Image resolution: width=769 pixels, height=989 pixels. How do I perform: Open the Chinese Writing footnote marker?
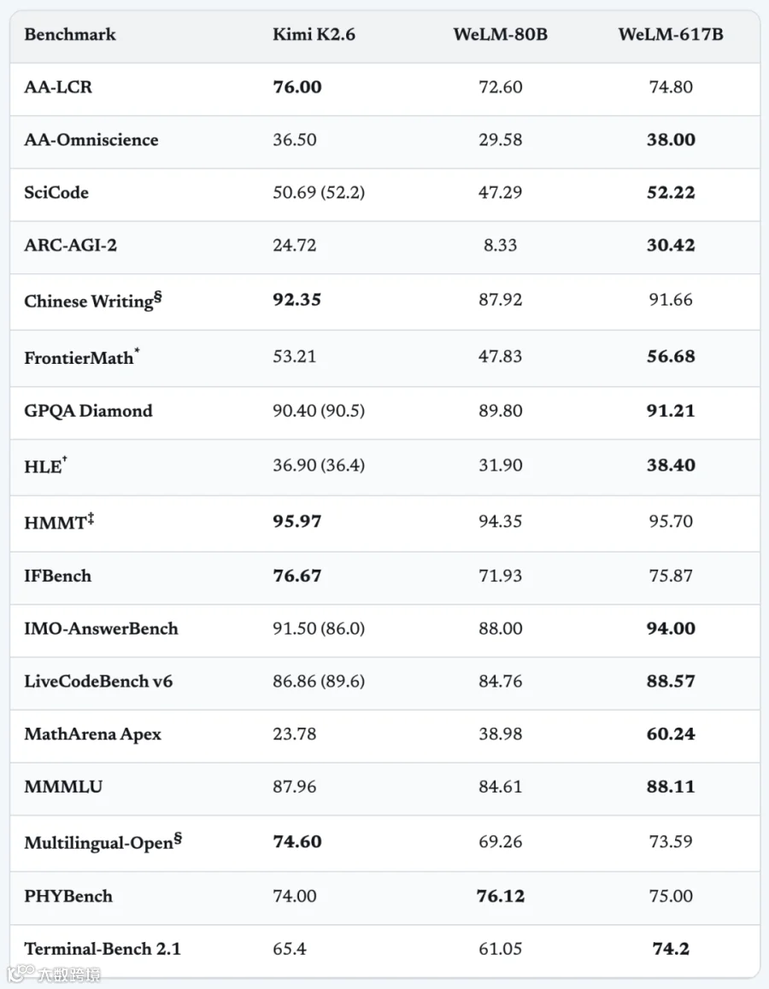158,296
